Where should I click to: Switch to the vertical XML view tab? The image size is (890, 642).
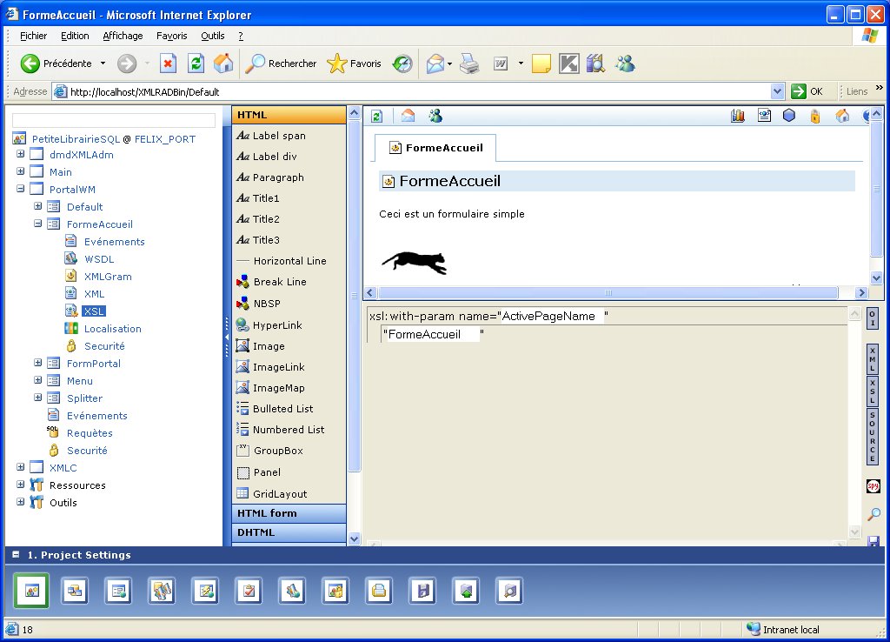tap(873, 358)
